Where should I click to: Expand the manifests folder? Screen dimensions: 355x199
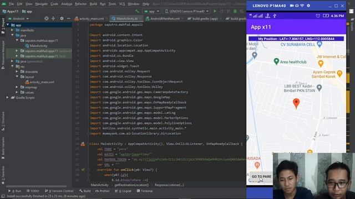(x=12, y=30)
